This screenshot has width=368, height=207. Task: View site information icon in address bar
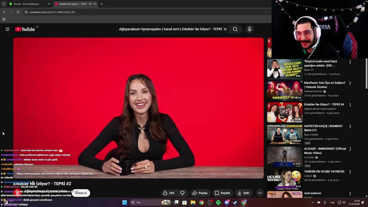[x=26, y=12]
